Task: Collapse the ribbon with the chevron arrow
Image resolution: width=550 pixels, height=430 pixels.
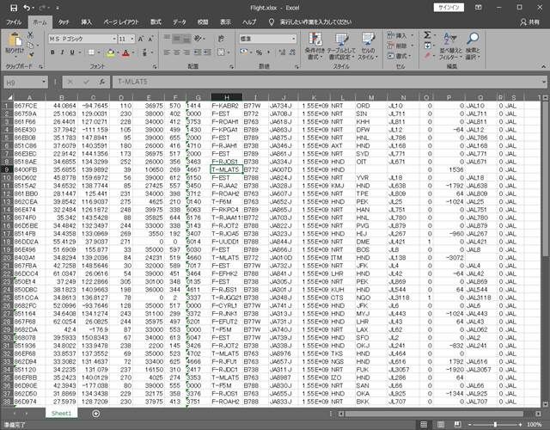Action: (543, 66)
